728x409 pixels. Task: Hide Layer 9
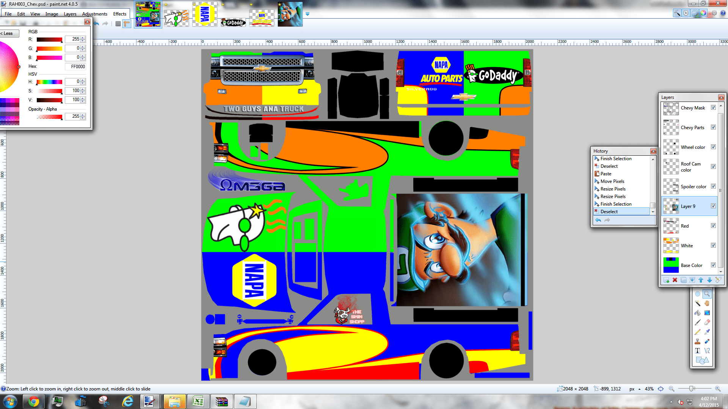713,206
